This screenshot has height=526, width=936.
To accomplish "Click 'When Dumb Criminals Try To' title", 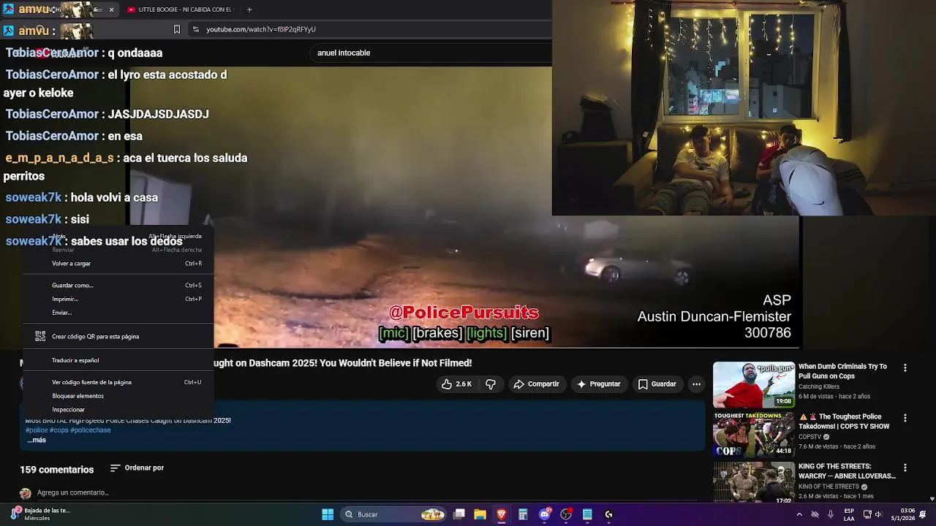I will click(842, 371).
